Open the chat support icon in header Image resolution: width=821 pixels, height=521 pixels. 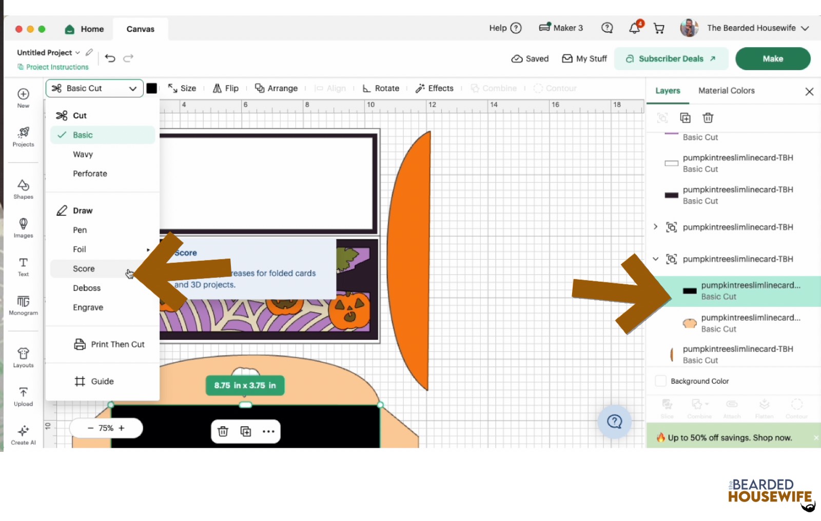(x=607, y=28)
